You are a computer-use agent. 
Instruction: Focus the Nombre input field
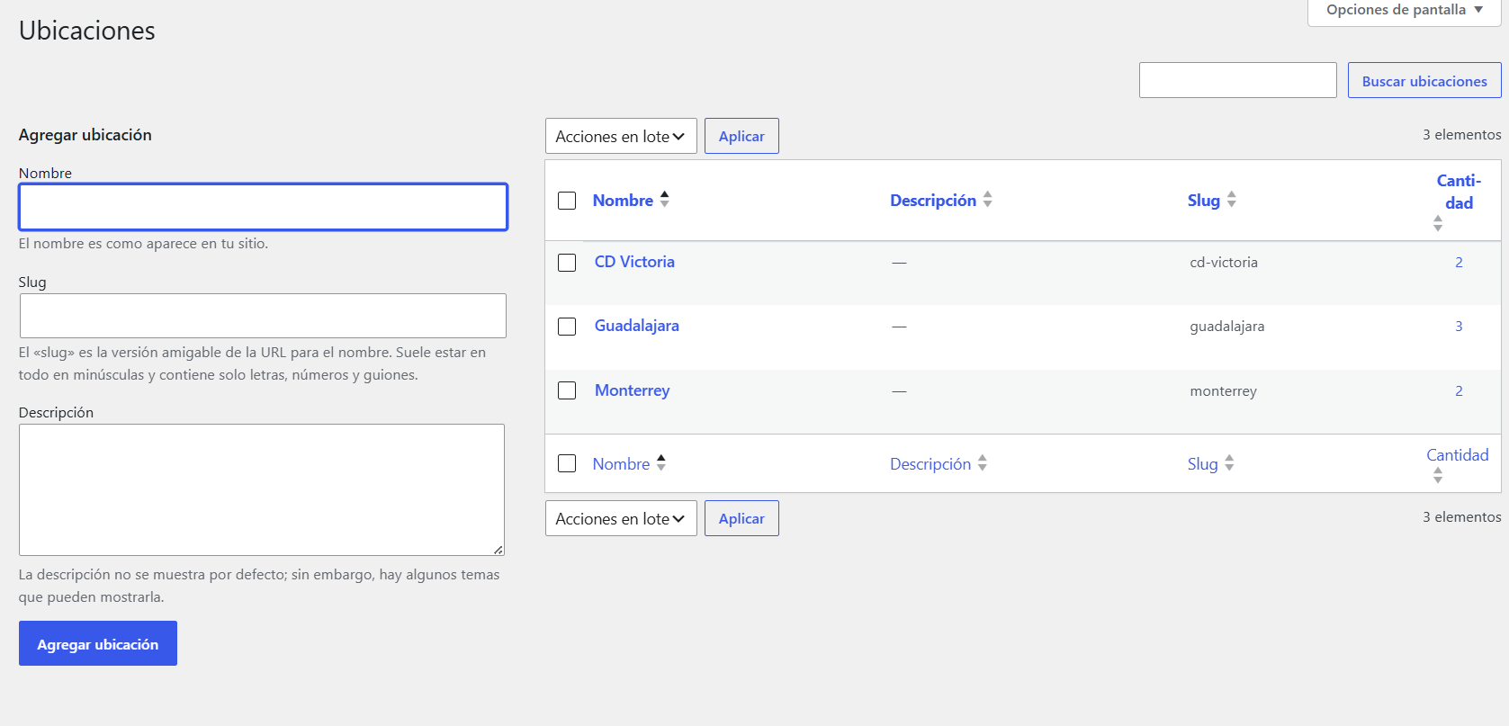click(x=263, y=207)
